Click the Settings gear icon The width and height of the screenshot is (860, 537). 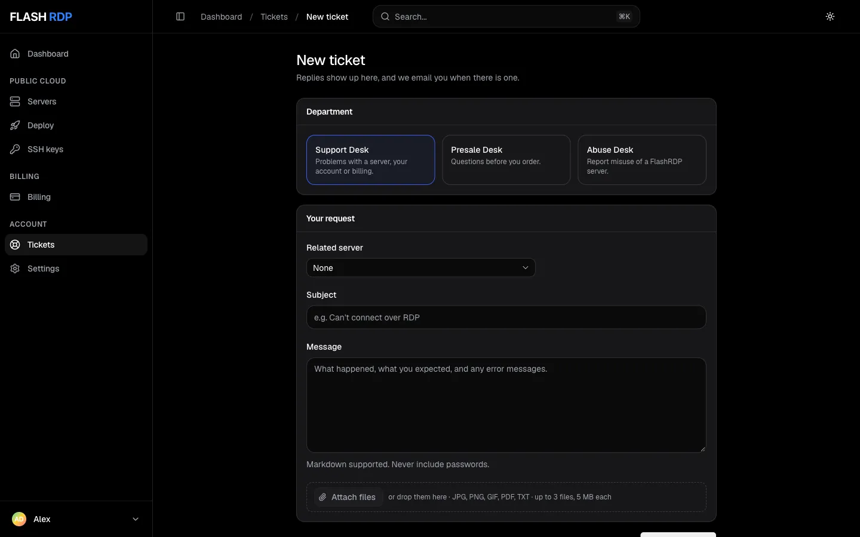[15, 268]
